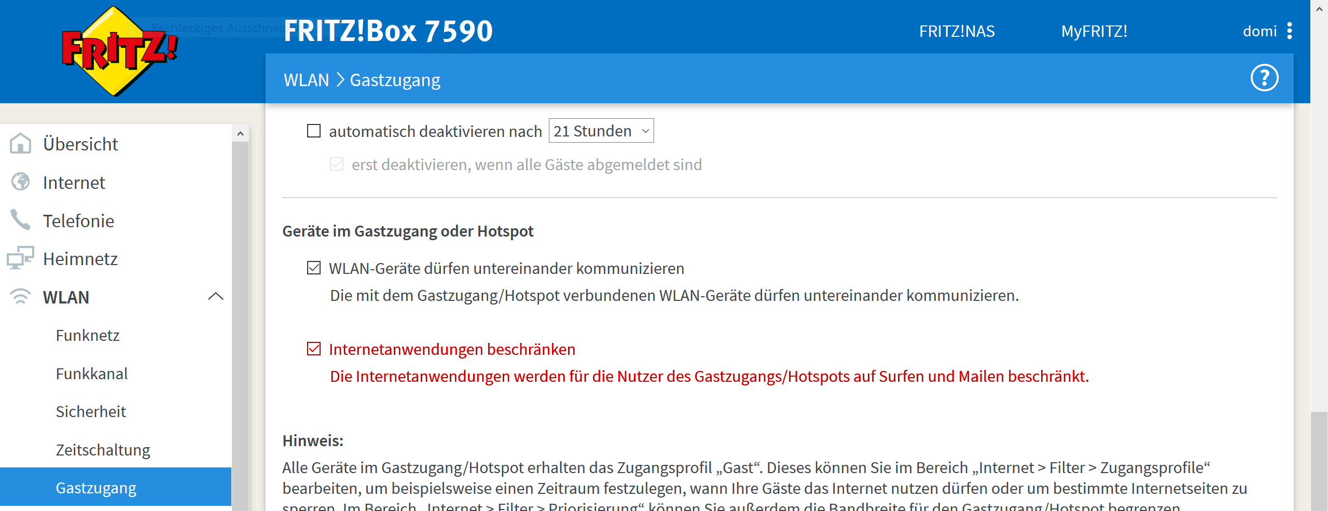Select the Gastzugang submenu item
This screenshot has height=511, width=1328.
(116, 487)
